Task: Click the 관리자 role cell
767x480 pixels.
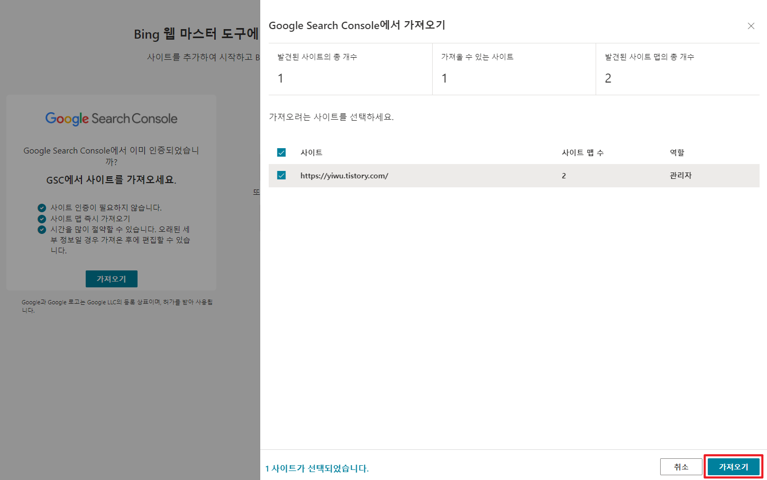Action: click(x=680, y=175)
